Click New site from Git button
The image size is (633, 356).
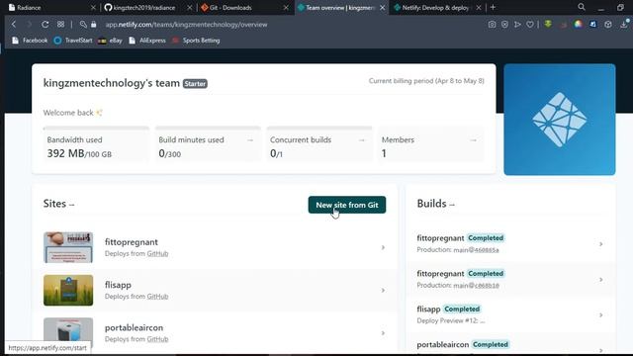tap(347, 205)
